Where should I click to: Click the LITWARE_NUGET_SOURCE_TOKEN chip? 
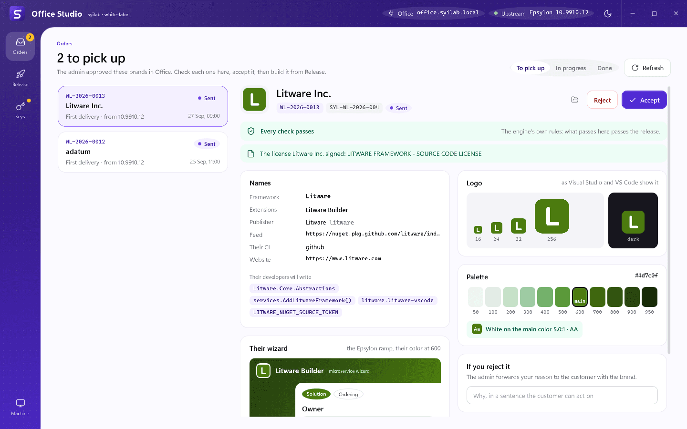coord(296,312)
